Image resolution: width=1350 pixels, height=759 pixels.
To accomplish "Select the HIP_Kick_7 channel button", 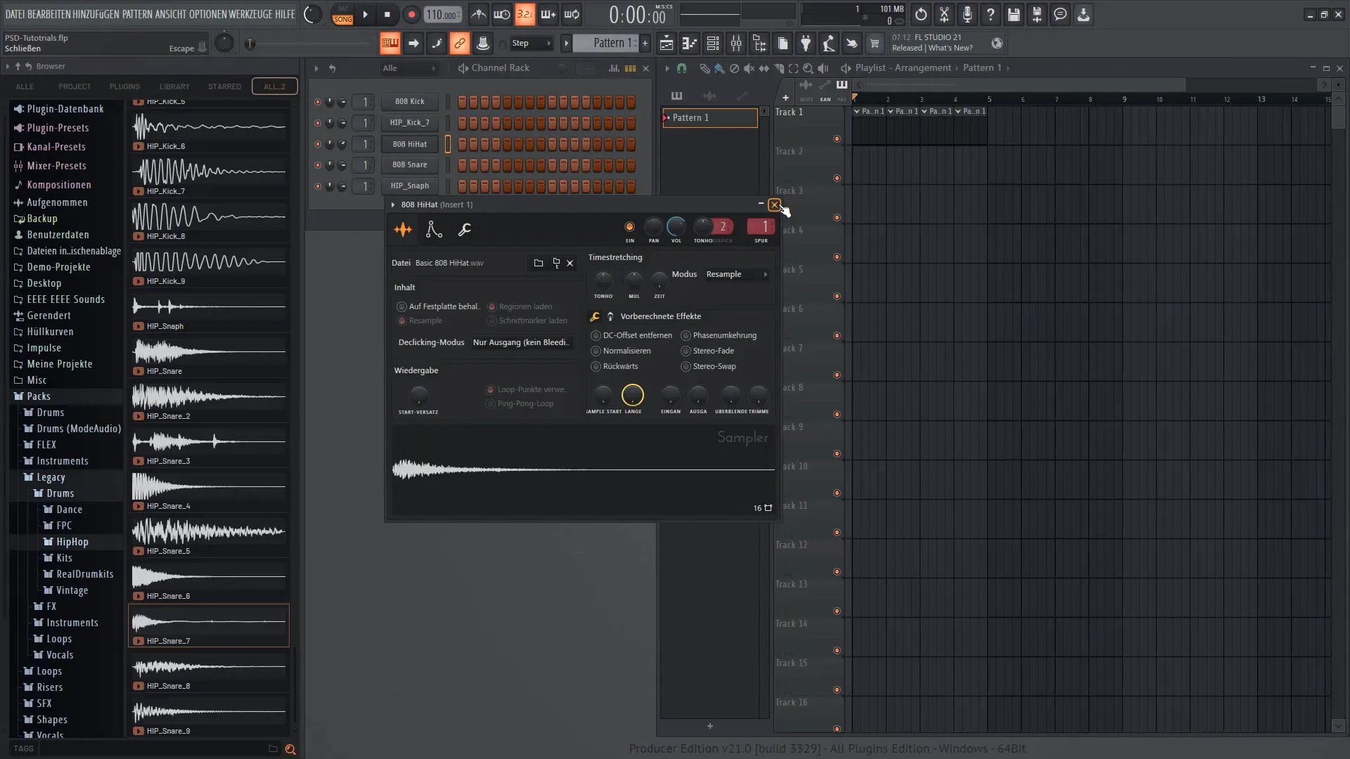I will 410,123.
